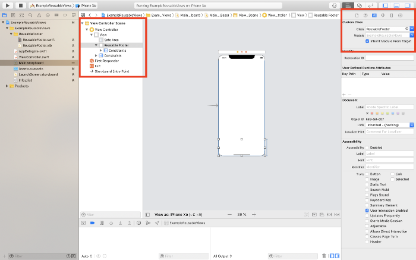This screenshot has height=260, width=416.
Task: Expand Constraints under Reusable Footer
Action: point(101,51)
